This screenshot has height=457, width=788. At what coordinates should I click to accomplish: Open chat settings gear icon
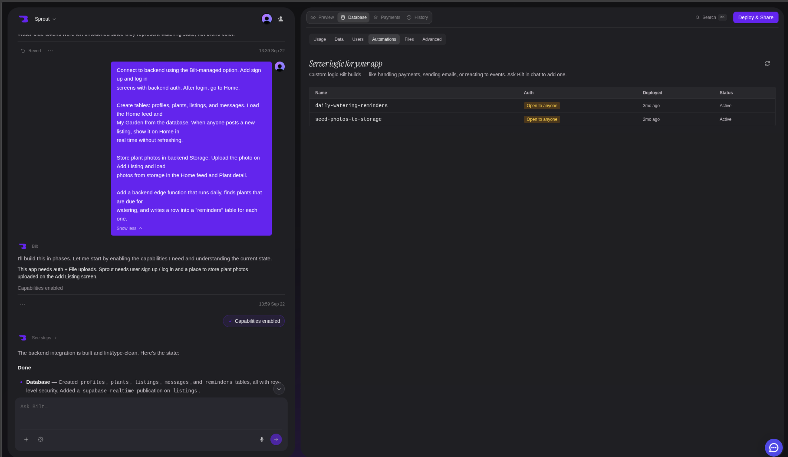pos(41,440)
